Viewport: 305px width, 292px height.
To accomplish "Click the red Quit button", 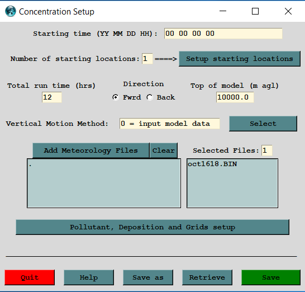I will click(30, 277).
